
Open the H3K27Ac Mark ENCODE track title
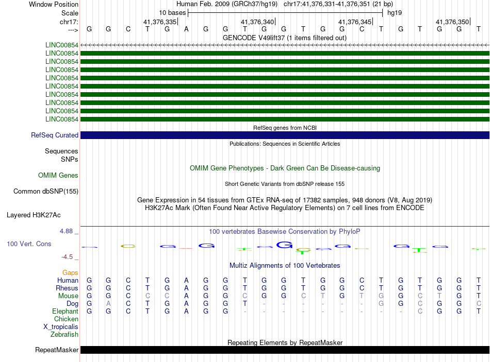coord(285,208)
